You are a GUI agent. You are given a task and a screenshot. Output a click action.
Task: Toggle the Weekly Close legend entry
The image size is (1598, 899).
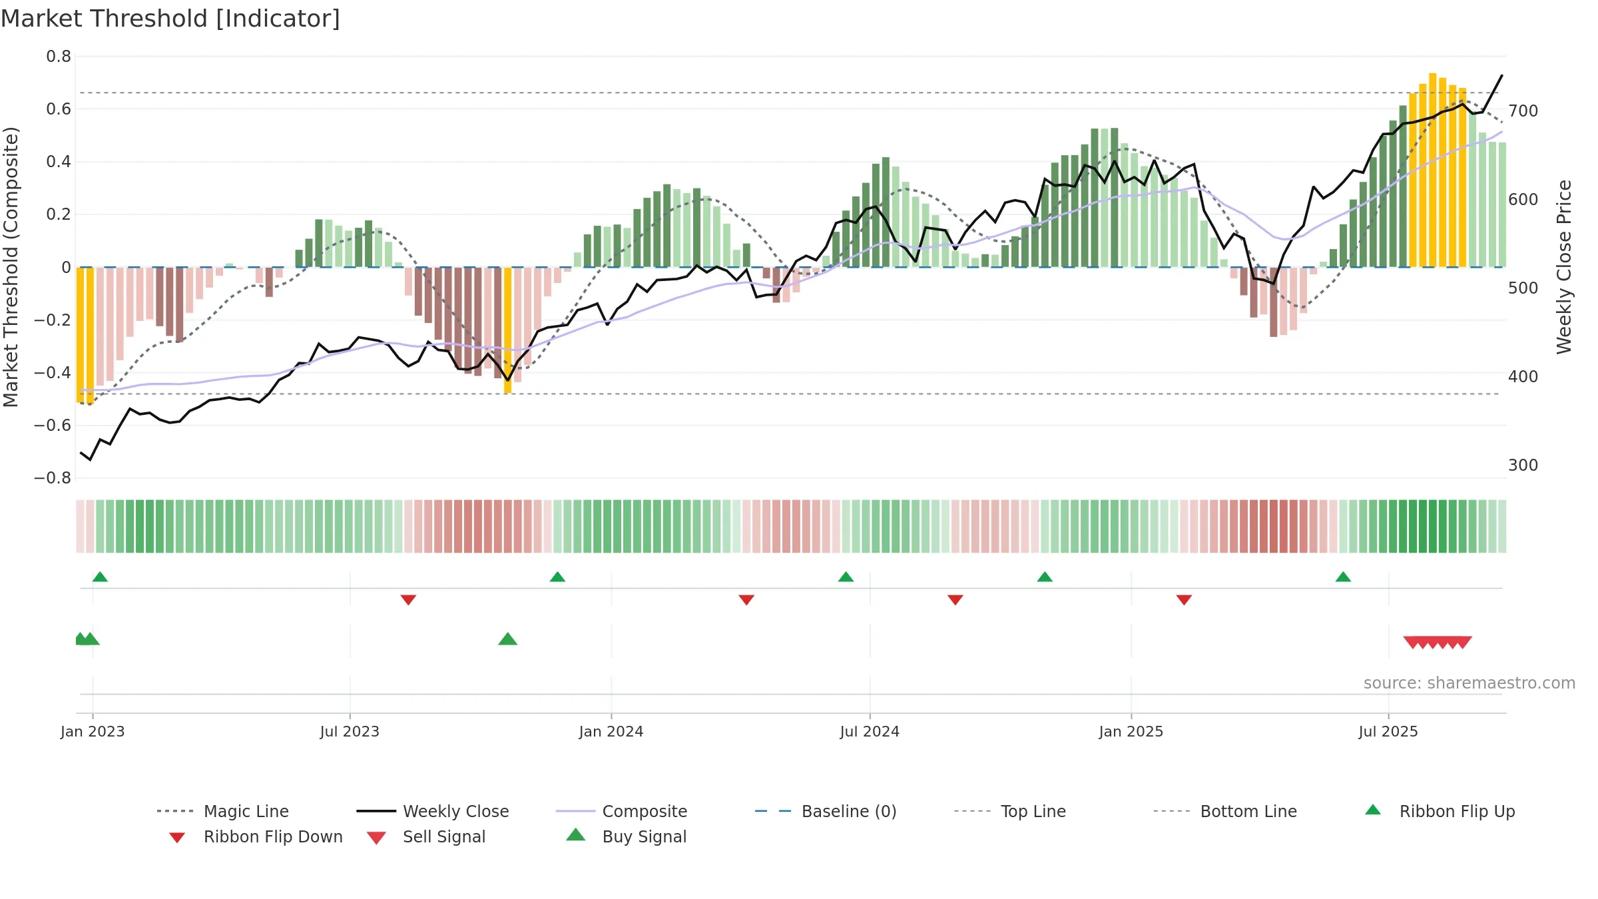(x=433, y=811)
